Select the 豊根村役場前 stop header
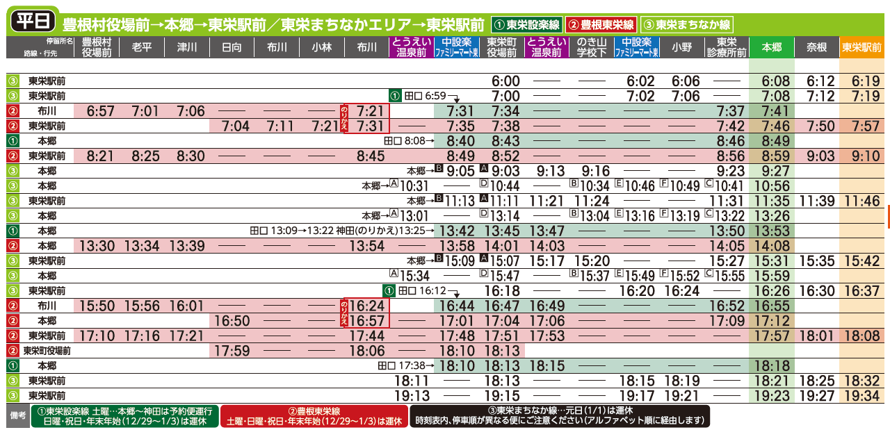This screenshot has height=430, width=890. (x=96, y=47)
